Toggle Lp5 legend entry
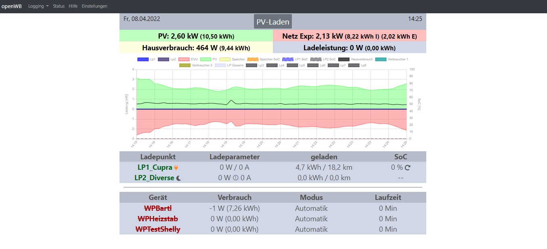The image size is (547, 249). [296, 65]
